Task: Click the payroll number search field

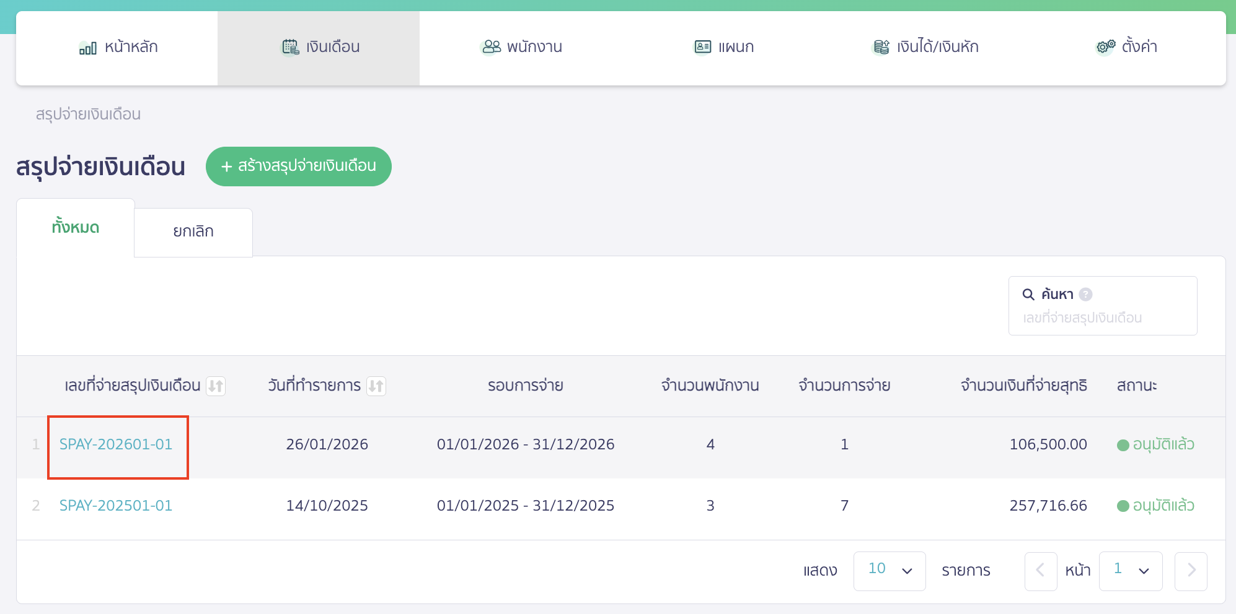Action: [1102, 318]
